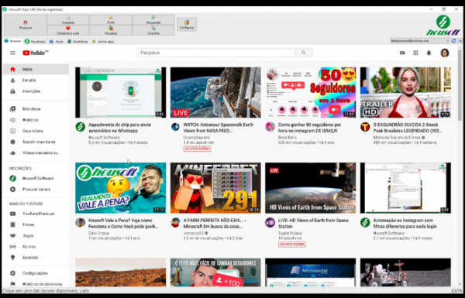Screen dimensions: 465x298
Task: Open the 50 Seguidores em 1 hora thumbnail
Action: (x=311, y=92)
